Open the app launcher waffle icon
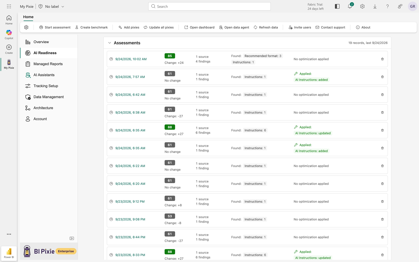419x262 pixels. (9, 6)
